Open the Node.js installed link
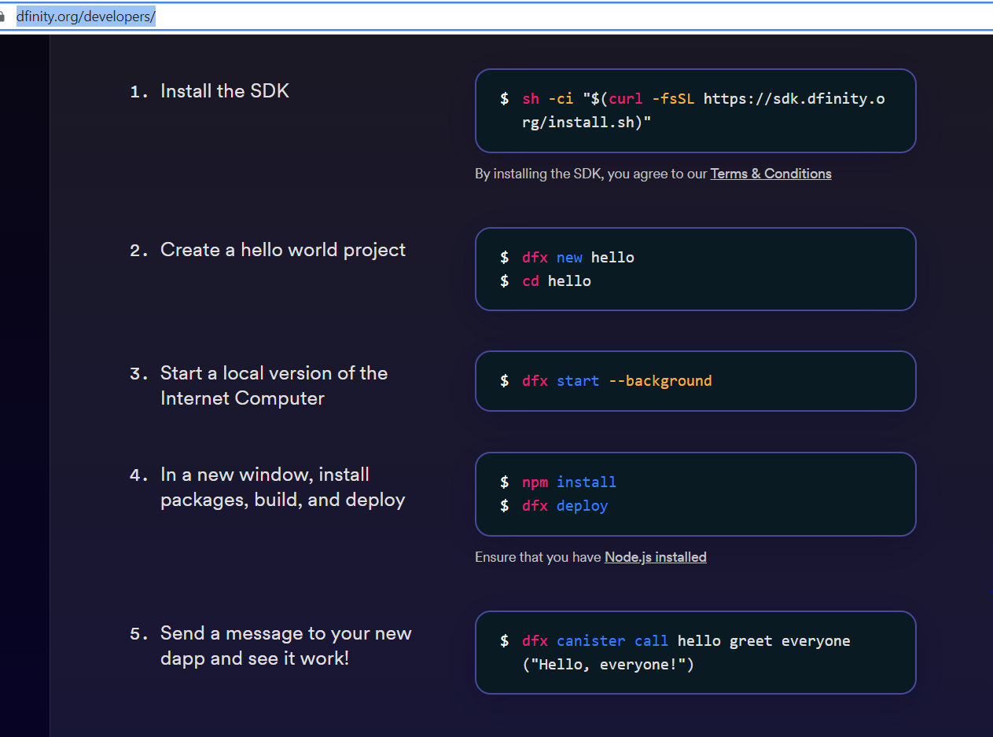The image size is (993, 737). [655, 557]
